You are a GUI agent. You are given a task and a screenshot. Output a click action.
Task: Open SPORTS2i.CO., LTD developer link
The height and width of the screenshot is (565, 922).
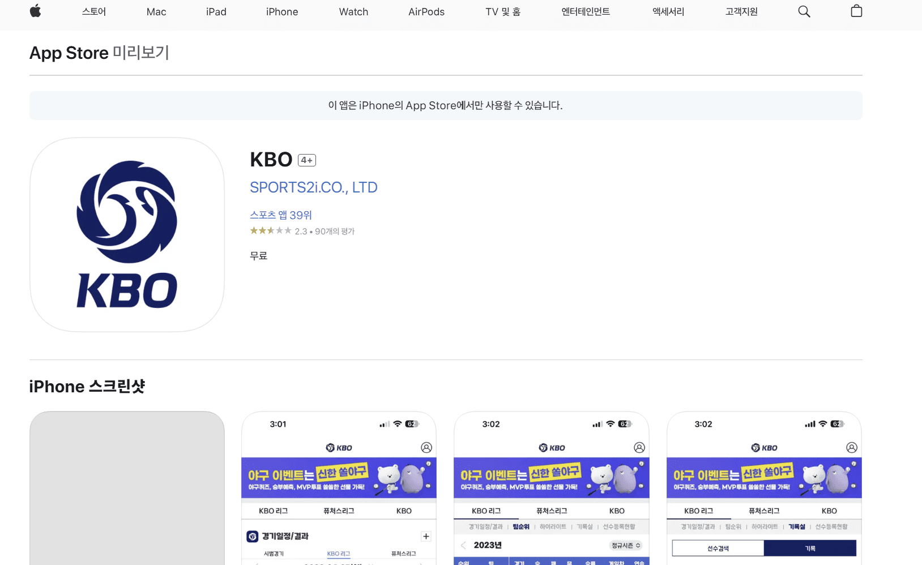(314, 187)
